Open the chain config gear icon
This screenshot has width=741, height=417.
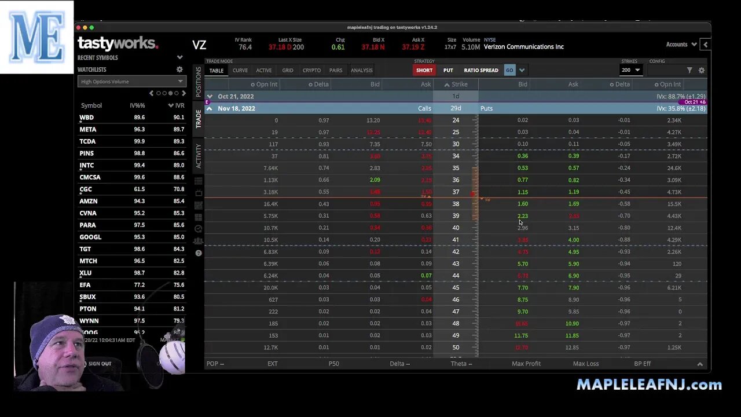pyautogui.click(x=702, y=70)
